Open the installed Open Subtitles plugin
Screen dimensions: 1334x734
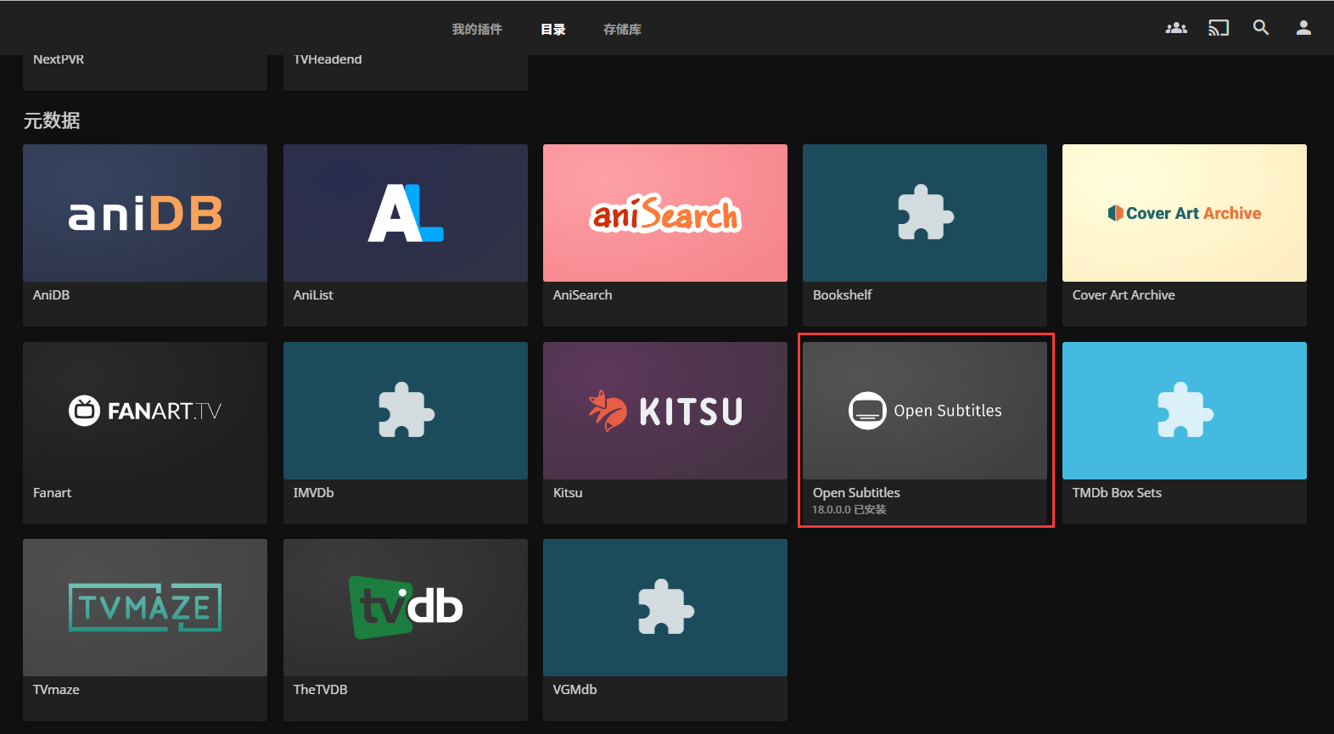point(924,411)
